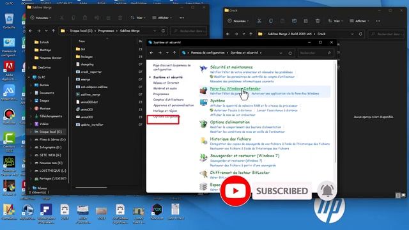Image resolution: width=409 pixels, height=230 pixels.
Task: Click the Nom column header
Action: pyautogui.click(x=82, y=41)
